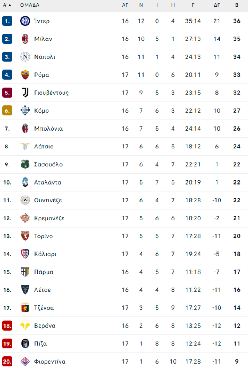This screenshot has height=368, width=248.
Task: Sort by the ΑΓ matches column header
Action: (x=125, y=5)
